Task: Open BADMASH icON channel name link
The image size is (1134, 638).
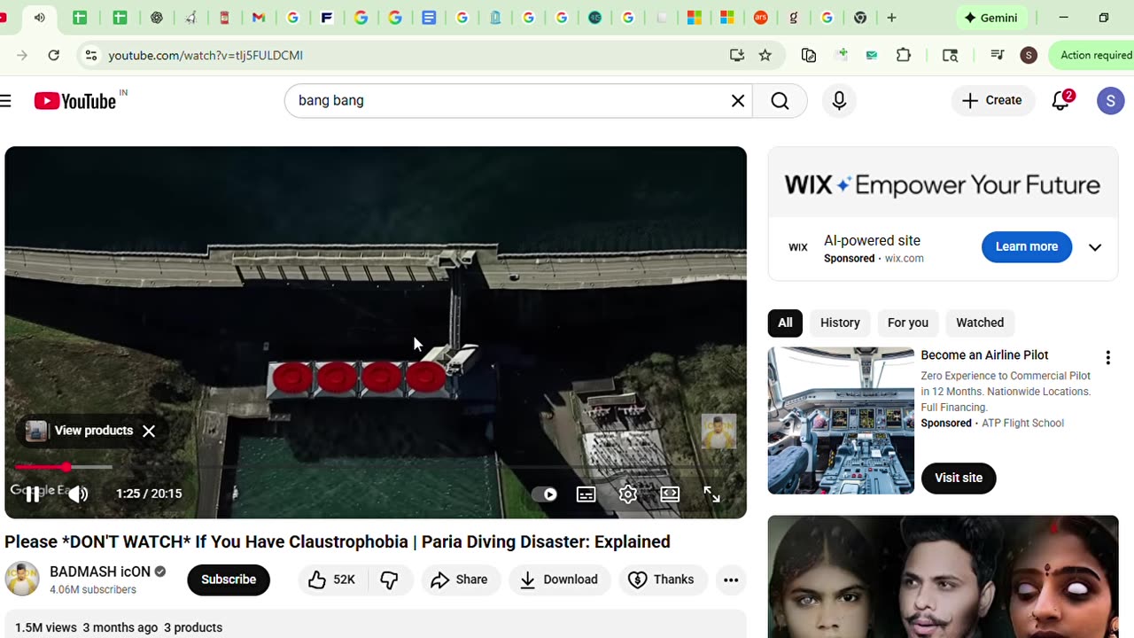Action: pyautogui.click(x=100, y=572)
